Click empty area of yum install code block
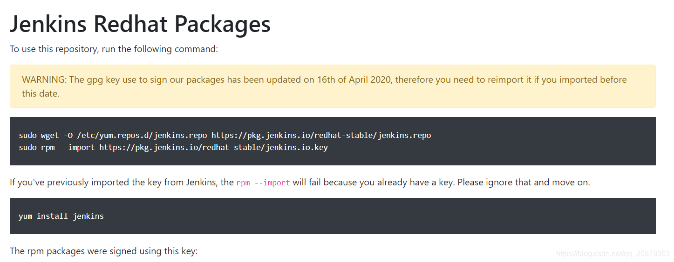The height and width of the screenshot is (262, 674). [x=373, y=216]
